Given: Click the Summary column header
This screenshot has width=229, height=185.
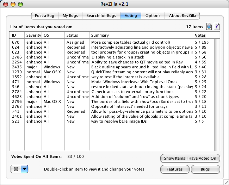Looking at the screenshot, I should pos(141,35).
